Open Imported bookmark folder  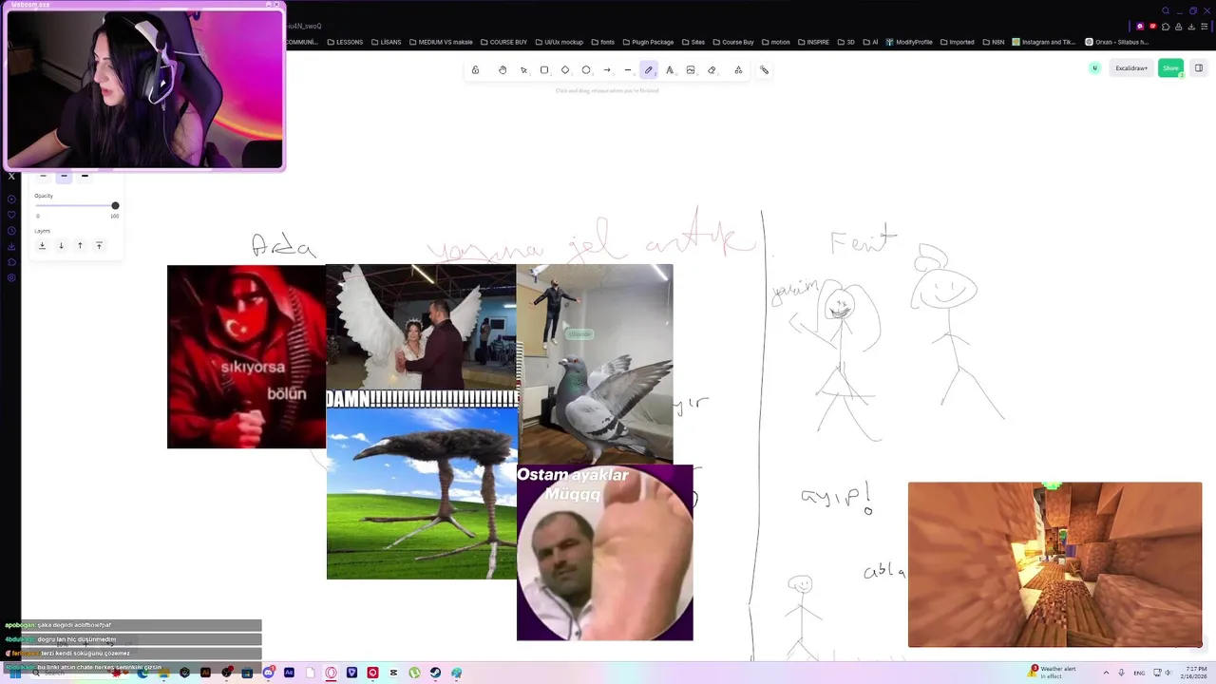click(957, 42)
